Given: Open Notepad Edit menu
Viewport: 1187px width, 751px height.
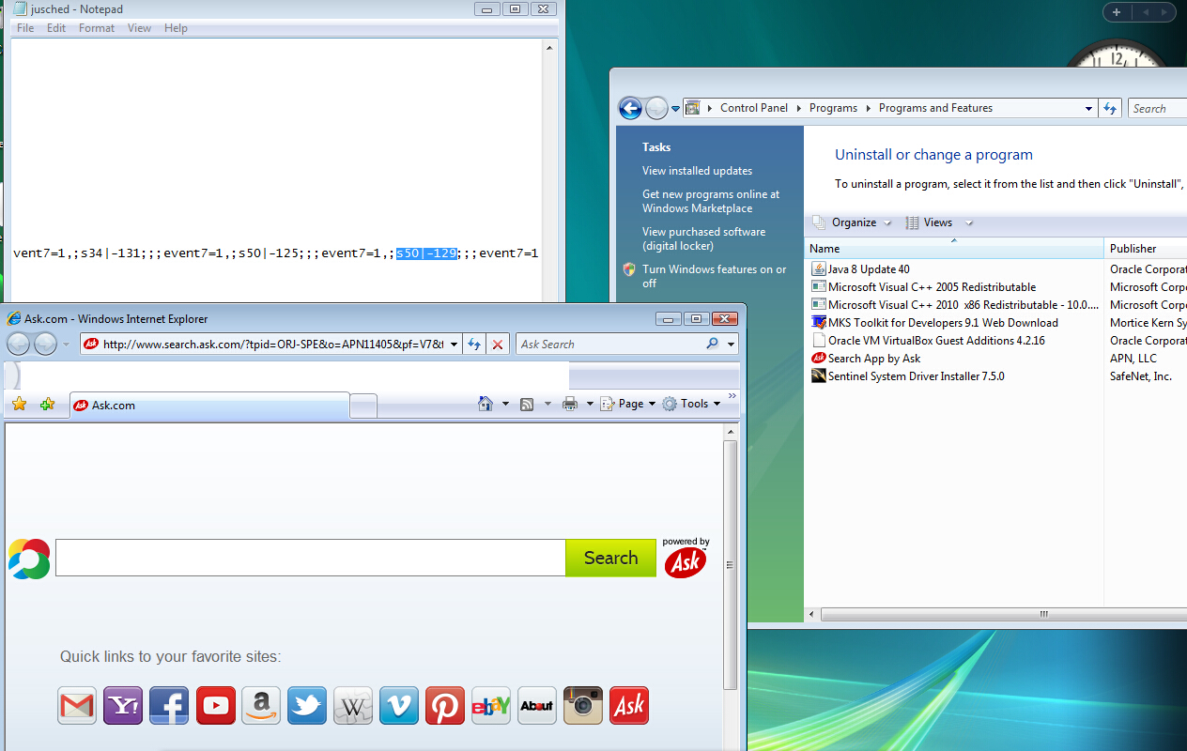Looking at the screenshot, I should (x=56, y=28).
